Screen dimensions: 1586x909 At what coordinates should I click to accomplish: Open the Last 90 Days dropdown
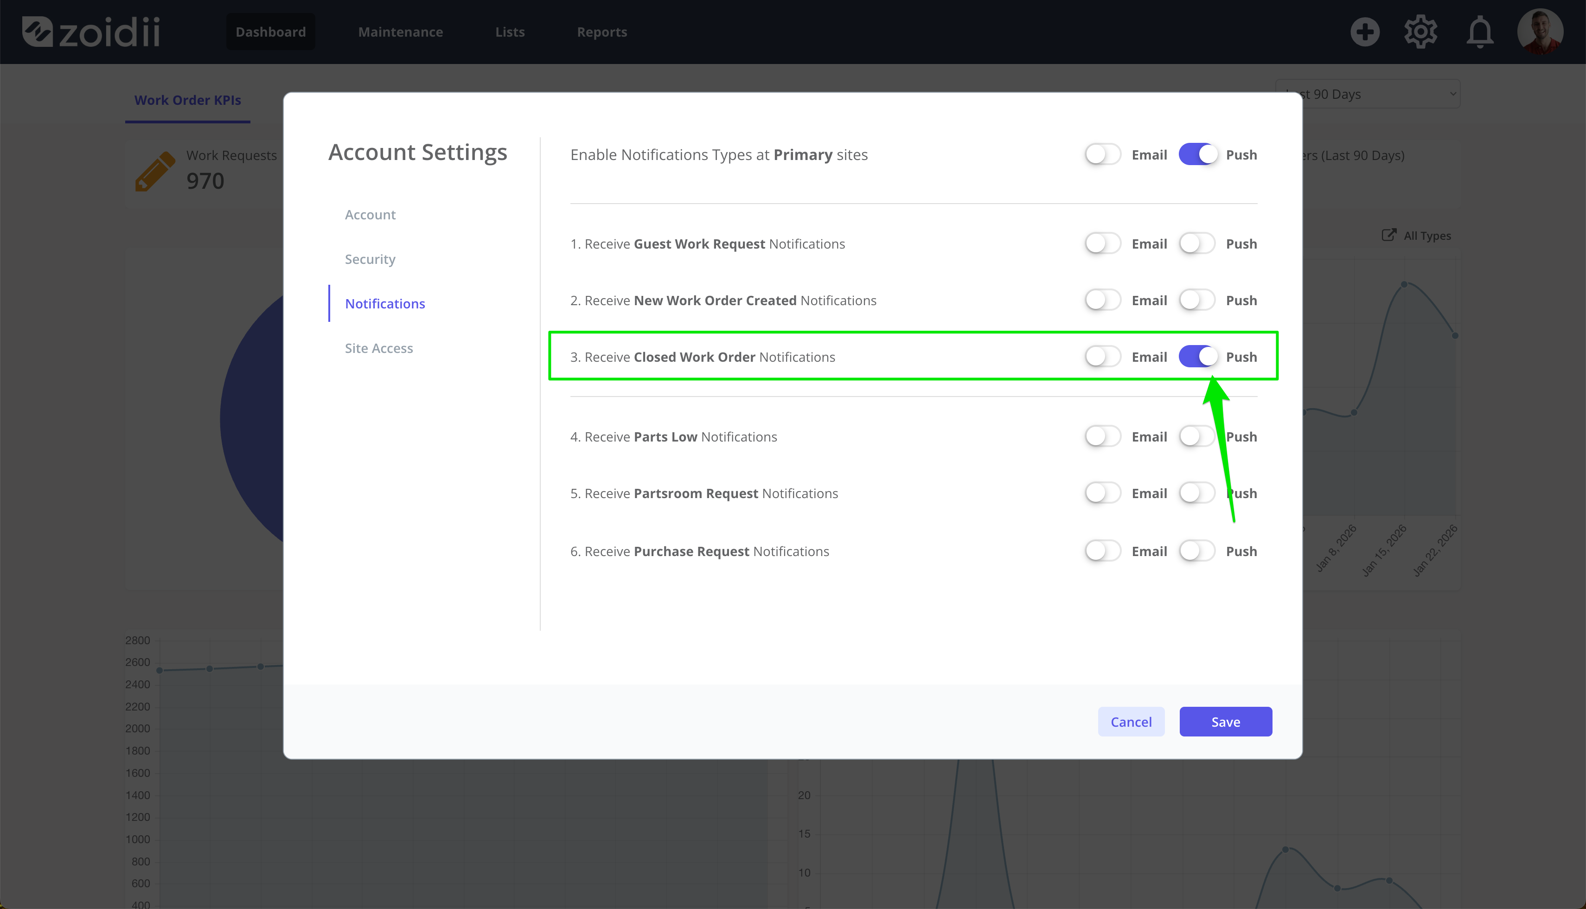click(x=1368, y=94)
